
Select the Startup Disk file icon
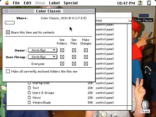(29, 83)
